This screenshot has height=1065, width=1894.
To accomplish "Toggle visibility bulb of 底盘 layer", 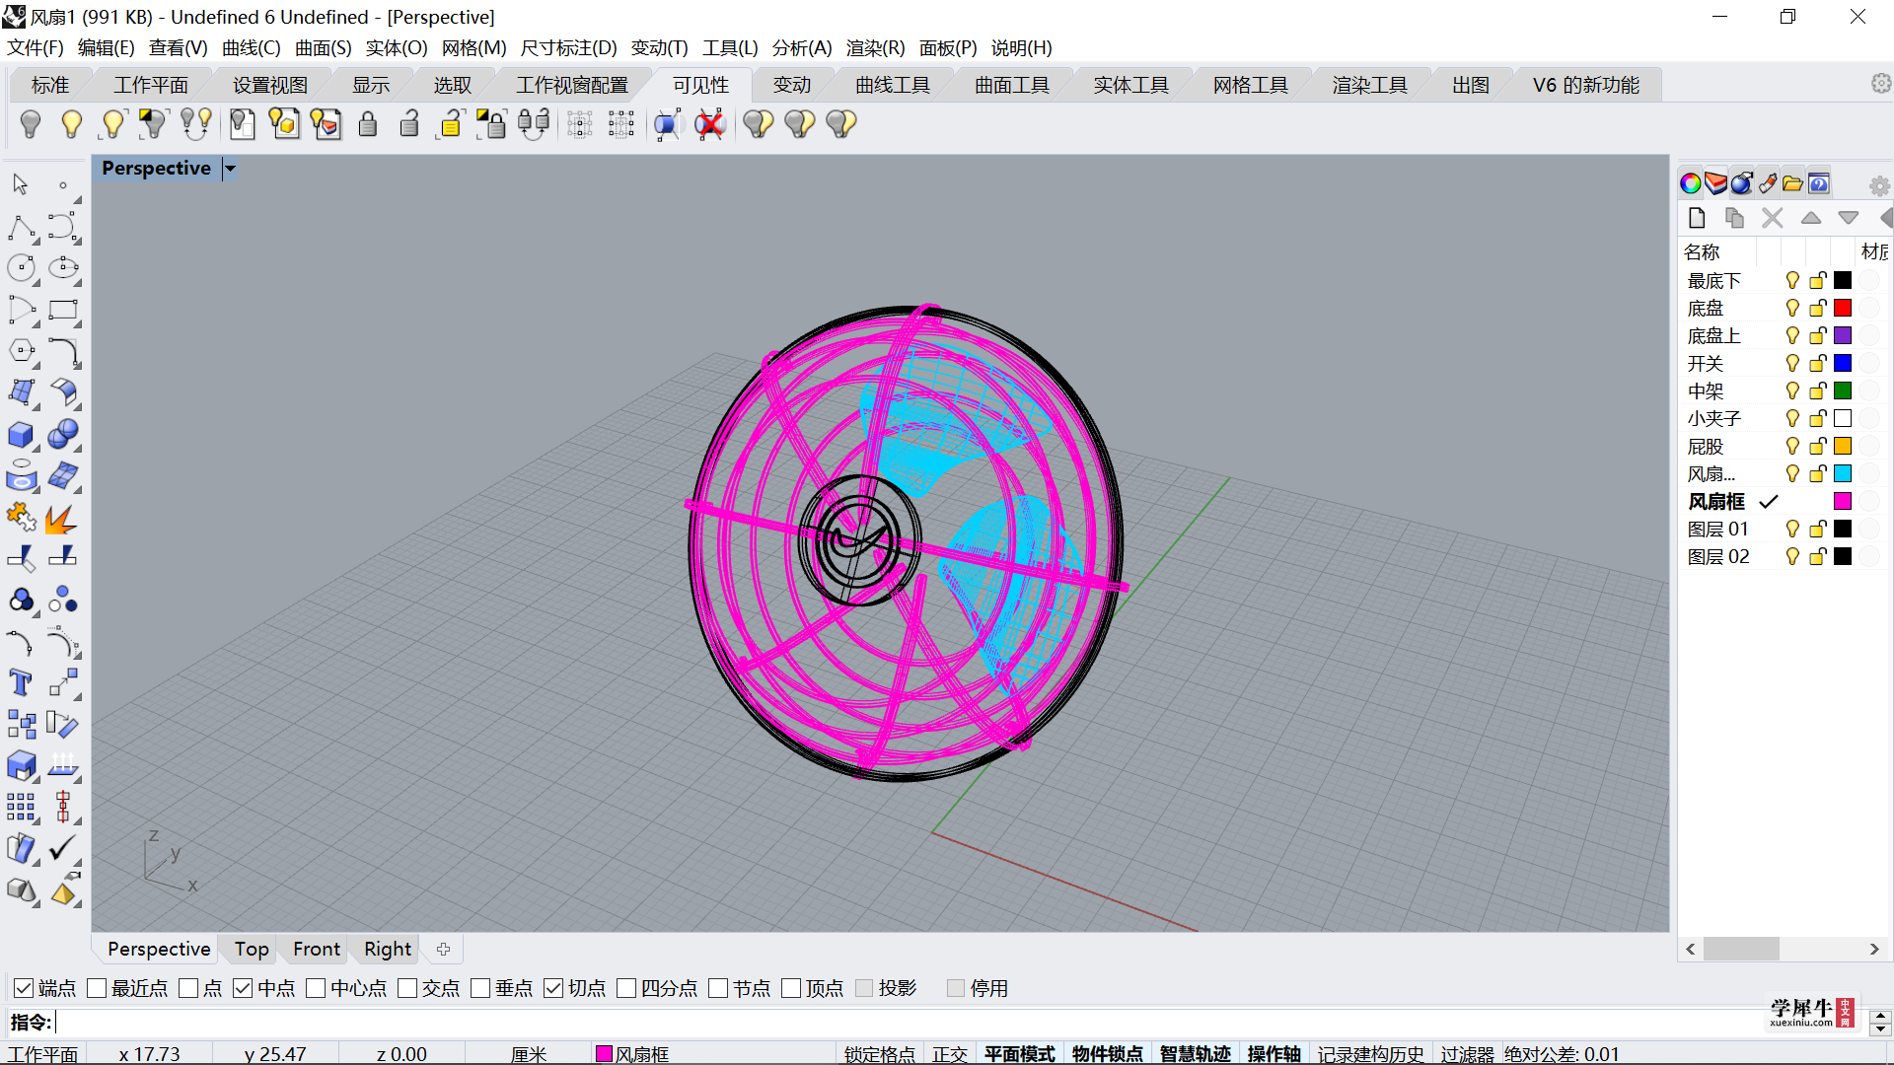I will pyautogui.click(x=1792, y=309).
